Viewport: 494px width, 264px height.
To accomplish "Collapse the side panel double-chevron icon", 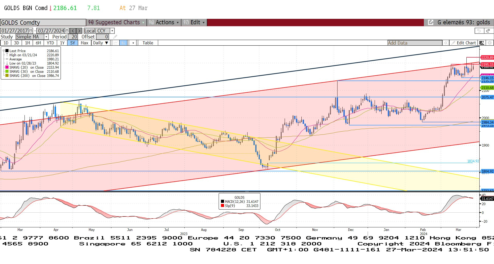I will pyautogui.click(x=446, y=43).
